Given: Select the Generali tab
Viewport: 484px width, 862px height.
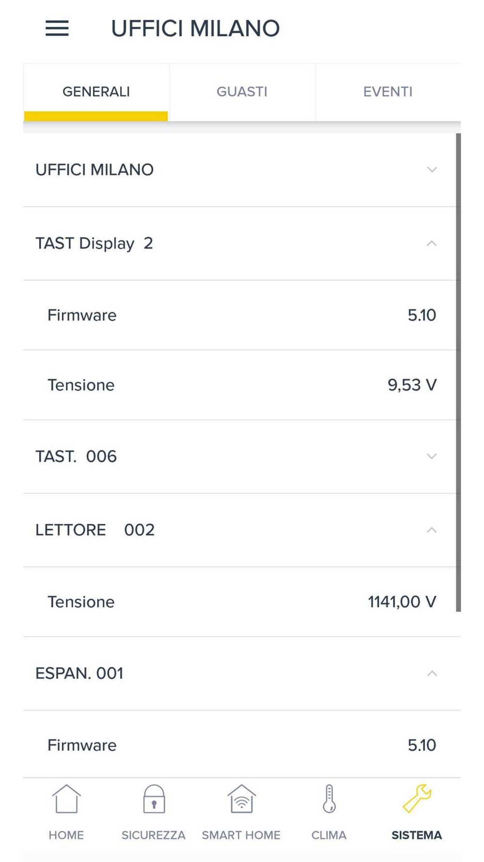Looking at the screenshot, I should (x=96, y=92).
